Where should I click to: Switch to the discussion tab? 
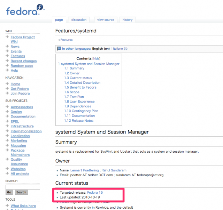pyautogui.click(x=79, y=20)
